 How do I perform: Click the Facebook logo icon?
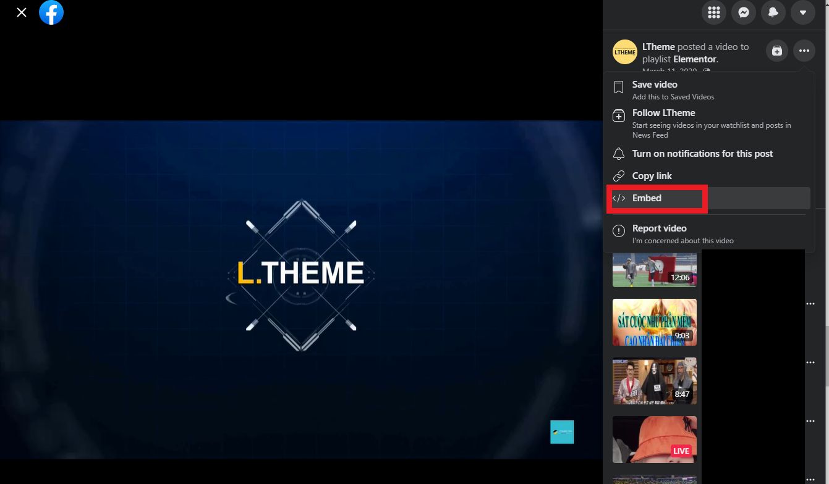(51, 12)
